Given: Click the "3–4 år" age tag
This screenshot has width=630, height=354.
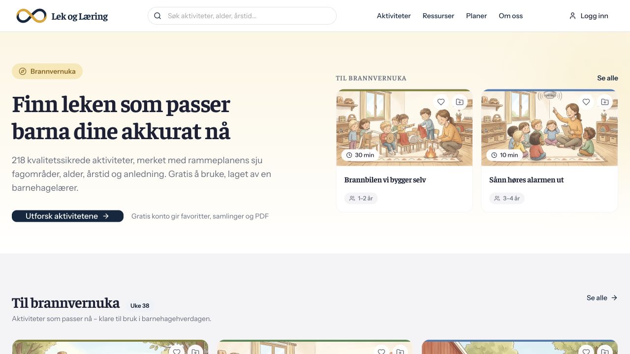Looking at the screenshot, I should tap(507, 198).
